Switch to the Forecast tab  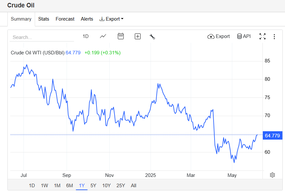(65, 19)
